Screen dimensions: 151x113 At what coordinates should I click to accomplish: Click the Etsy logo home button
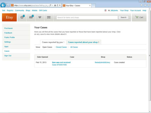click(x=9, y=18)
